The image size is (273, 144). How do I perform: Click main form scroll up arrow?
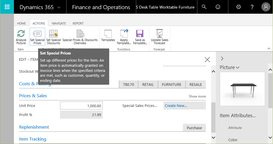tap(214, 71)
